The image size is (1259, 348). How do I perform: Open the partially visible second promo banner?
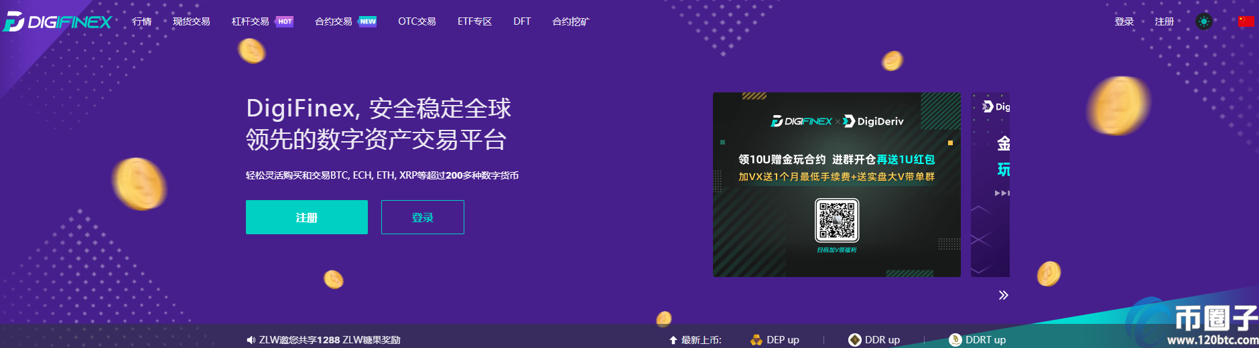pyautogui.click(x=990, y=185)
